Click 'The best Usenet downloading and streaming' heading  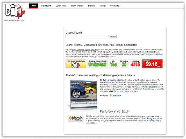tap(101, 75)
